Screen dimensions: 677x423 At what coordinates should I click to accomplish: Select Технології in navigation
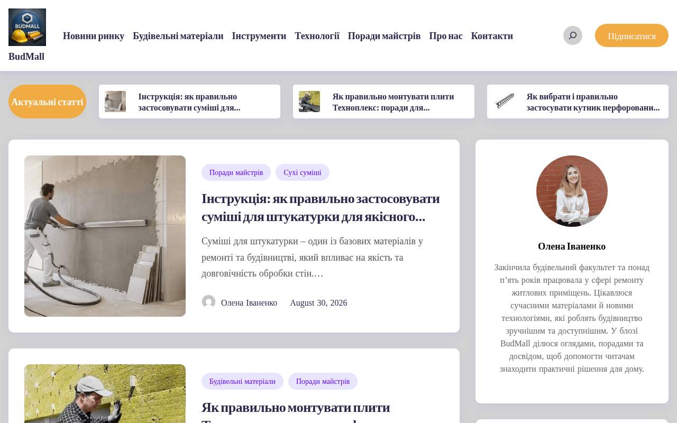[x=317, y=36]
